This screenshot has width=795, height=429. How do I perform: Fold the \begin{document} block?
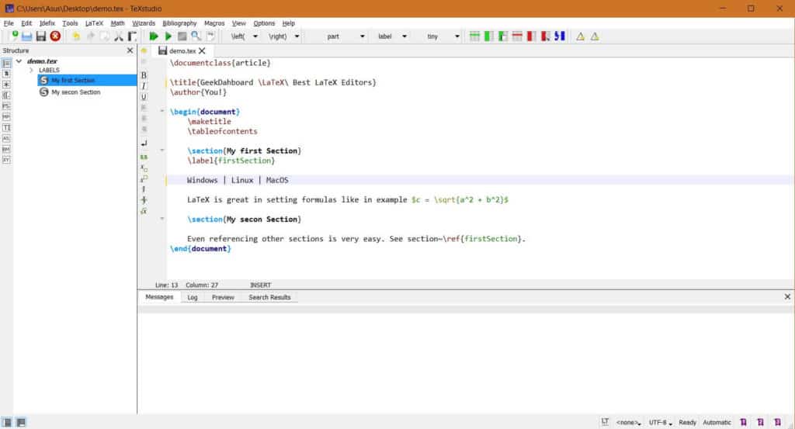[162, 111]
